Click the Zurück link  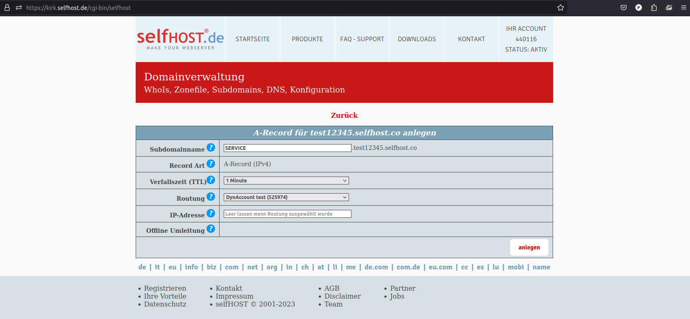[x=344, y=115]
